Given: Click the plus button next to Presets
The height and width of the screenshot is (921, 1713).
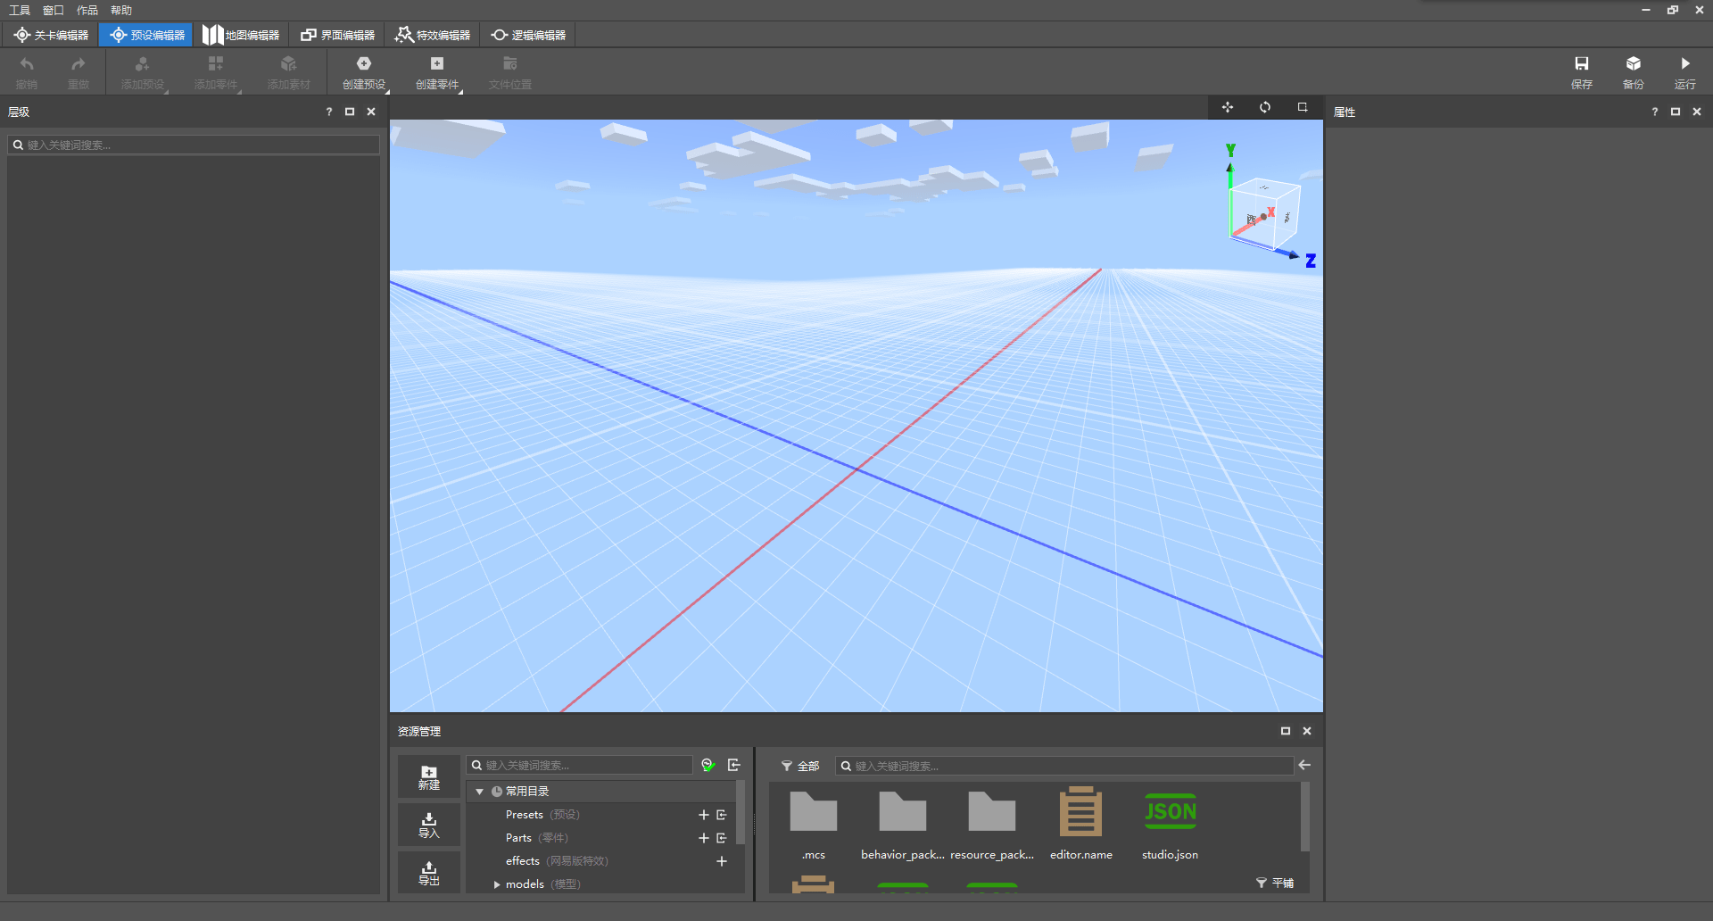Looking at the screenshot, I should pyautogui.click(x=704, y=815).
